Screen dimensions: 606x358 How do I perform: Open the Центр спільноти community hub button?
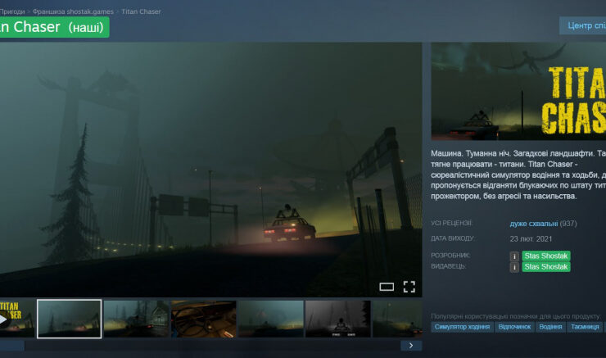pyautogui.click(x=582, y=25)
